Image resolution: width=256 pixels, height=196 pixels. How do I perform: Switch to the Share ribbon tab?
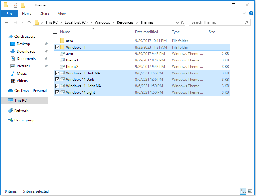click(x=45, y=14)
